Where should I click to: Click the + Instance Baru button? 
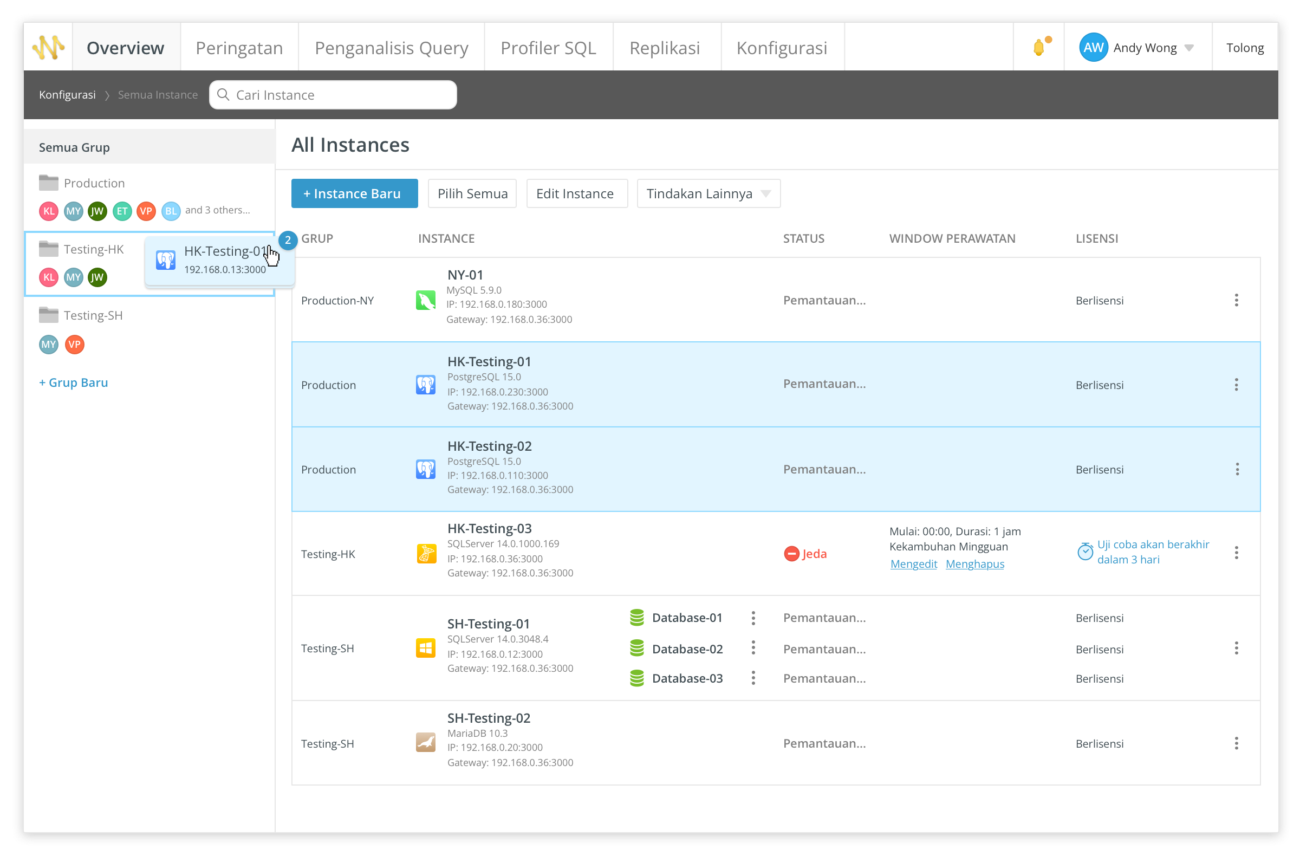click(354, 194)
